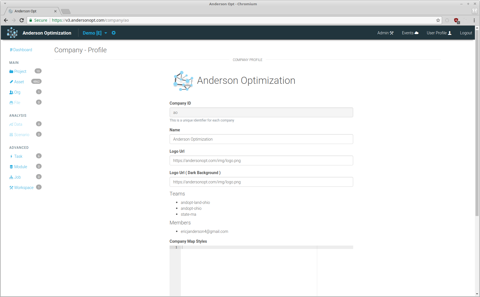Open the Demo [E] dropdown
480x297 pixels.
pyautogui.click(x=95, y=33)
